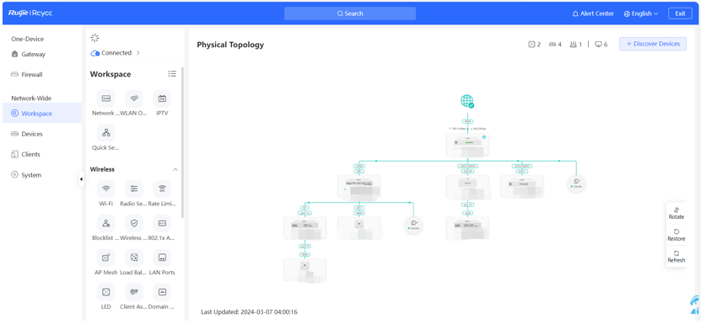Viewport: 701px width, 324px height.
Task: Open the Rate Limiting icon
Action: (x=162, y=189)
